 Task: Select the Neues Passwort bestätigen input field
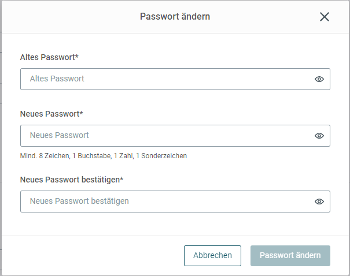coord(175,202)
